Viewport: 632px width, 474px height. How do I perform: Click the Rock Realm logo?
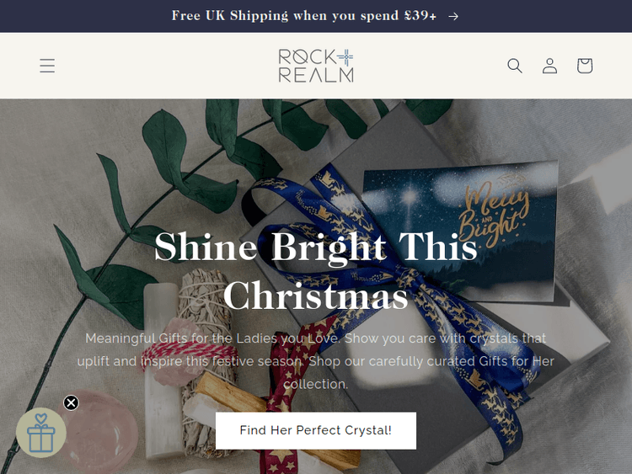(x=316, y=66)
